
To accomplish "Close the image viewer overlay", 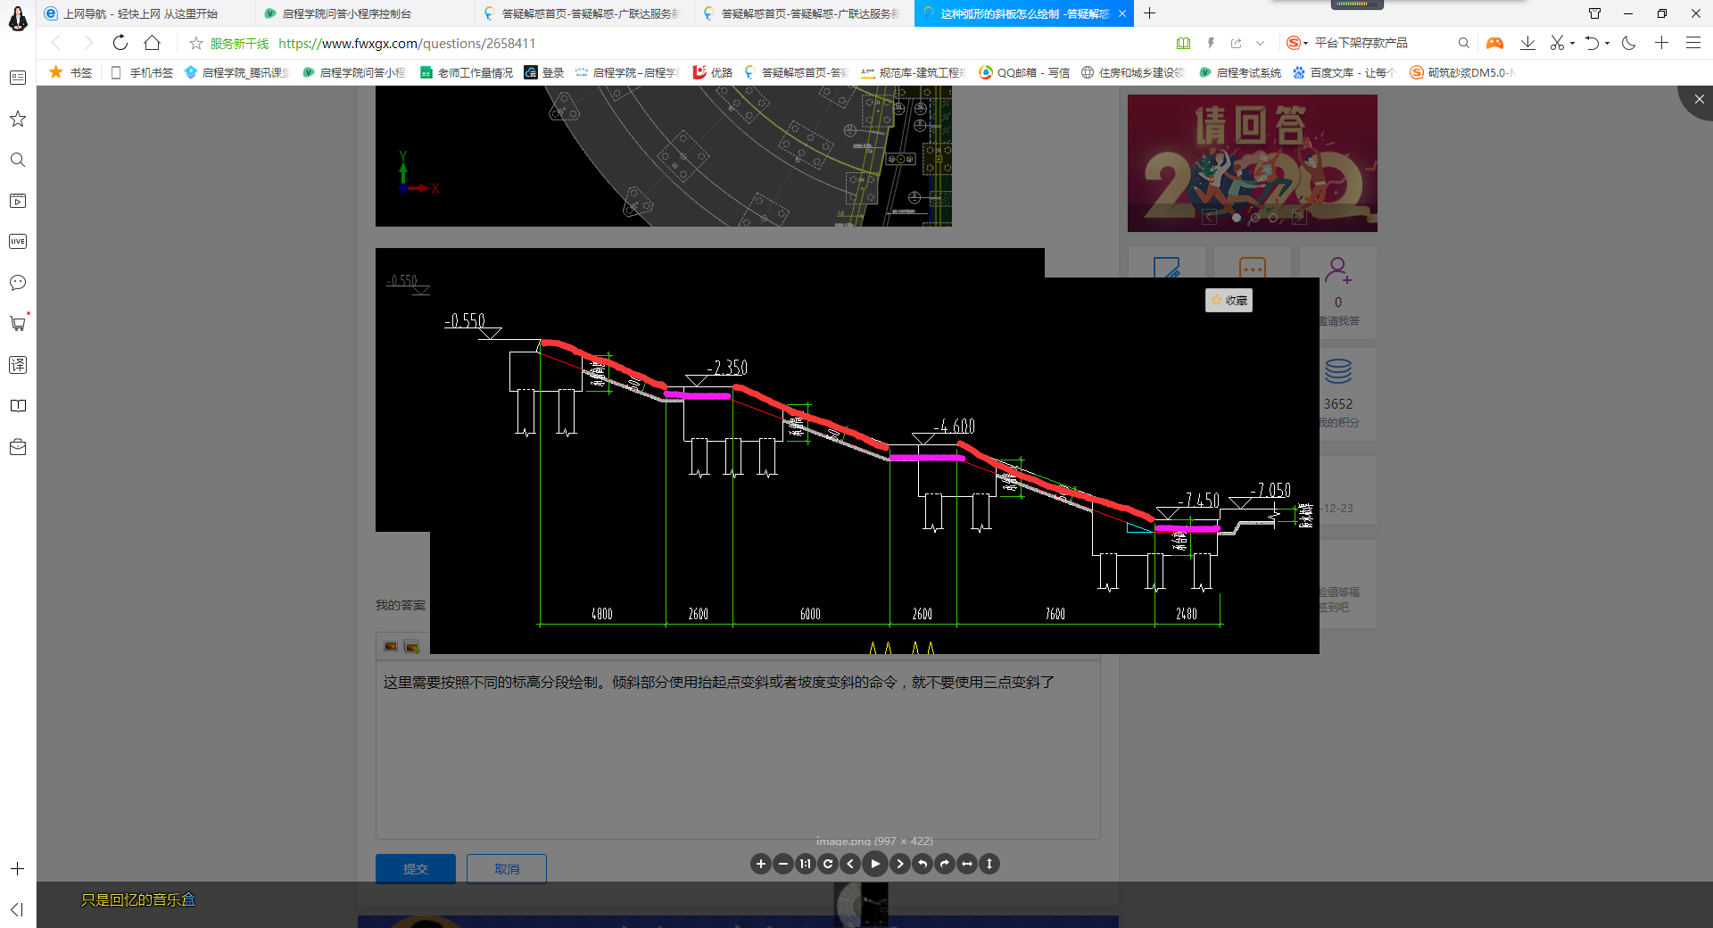I will click(x=1698, y=100).
